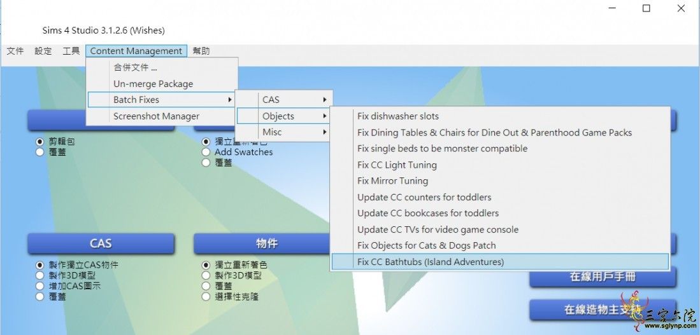Viewport: 700px width, 335px height.
Task: Choose Fix single beds to be monster compatible
Action: pos(500,148)
